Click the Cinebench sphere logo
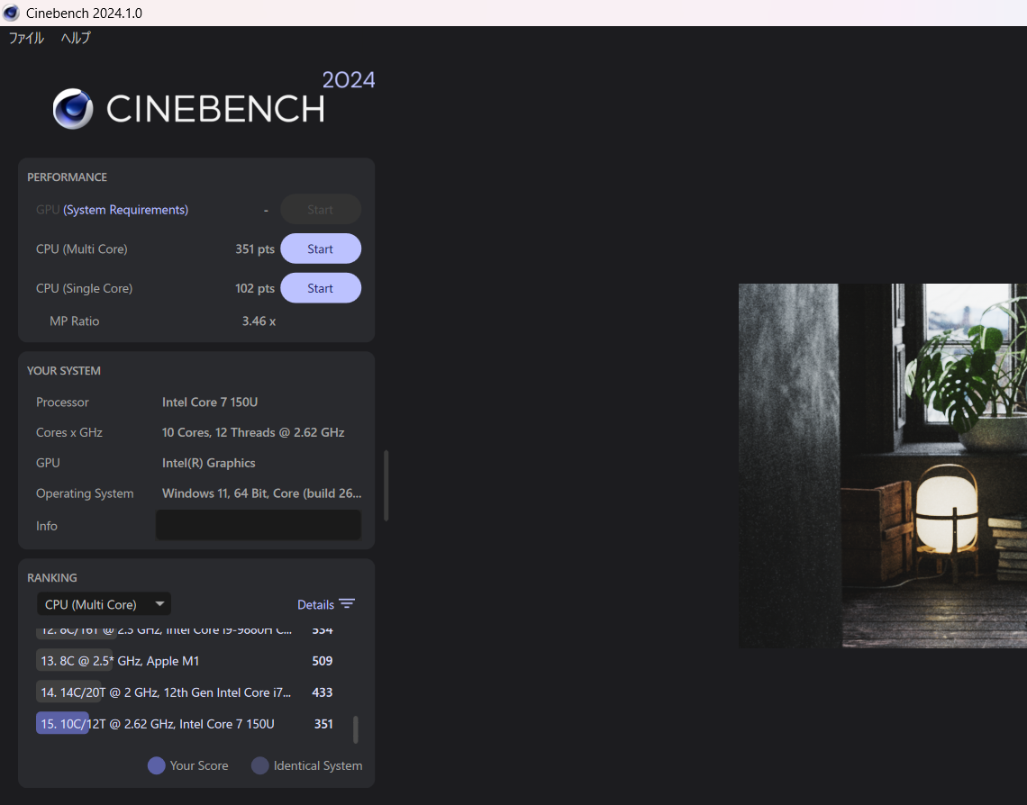 pos(73,109)
